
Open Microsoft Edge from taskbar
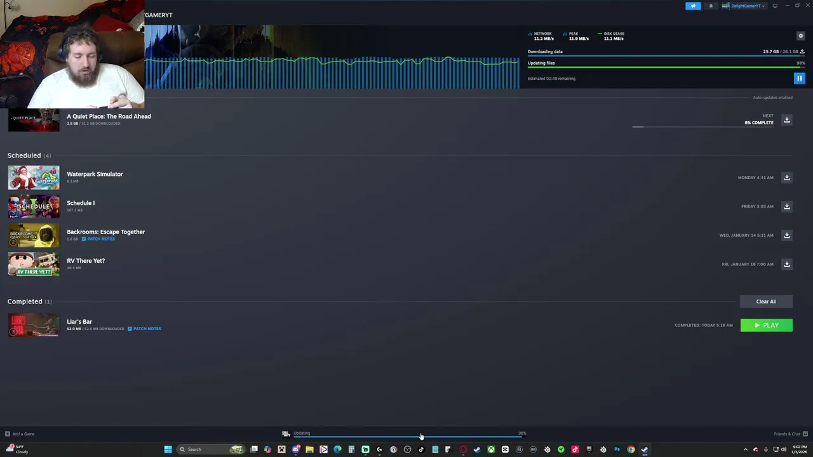point(337,449)
